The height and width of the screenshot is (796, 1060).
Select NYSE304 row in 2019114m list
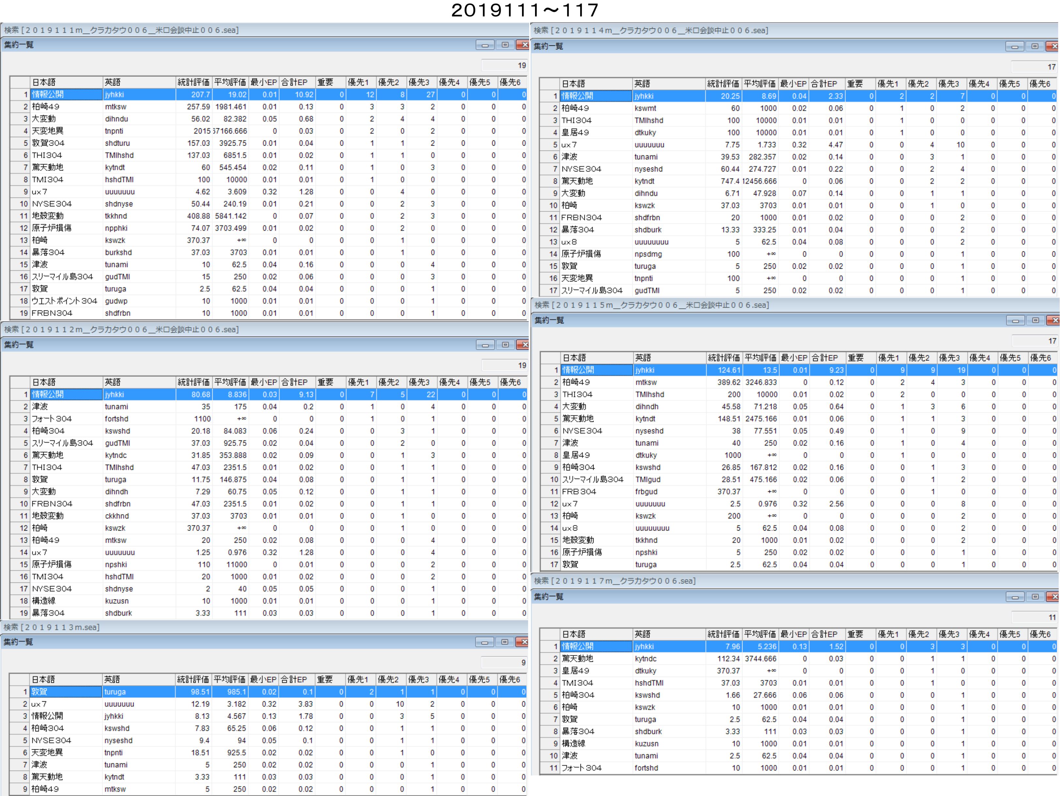pos(581,169)
